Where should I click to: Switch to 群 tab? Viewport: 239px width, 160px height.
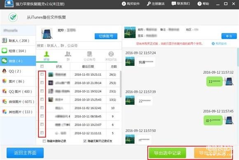coord(68,56)
